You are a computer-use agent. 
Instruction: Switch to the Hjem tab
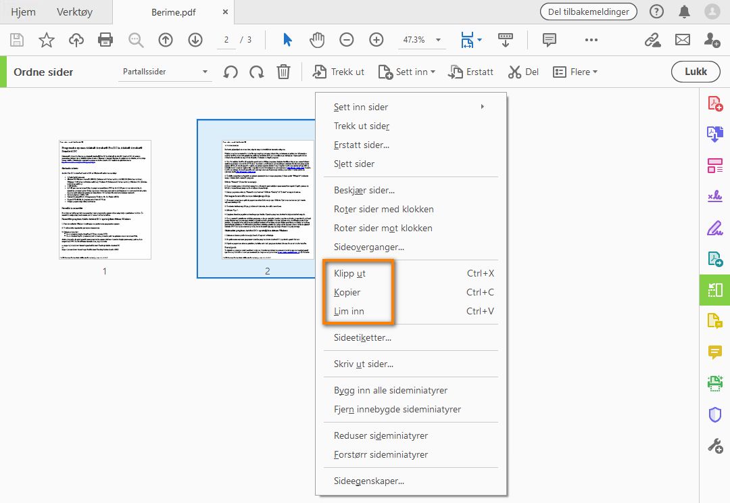pyautogui.click(x=23, y=12)
